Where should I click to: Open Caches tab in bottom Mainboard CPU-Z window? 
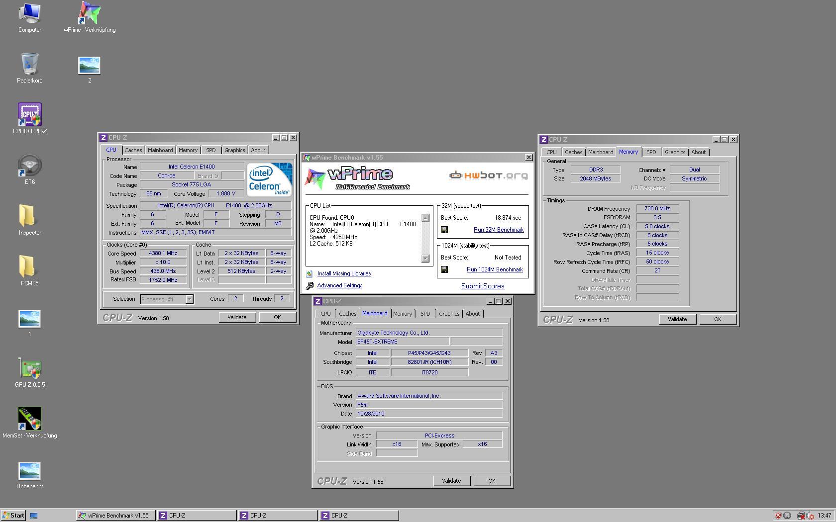click(347, 314)
